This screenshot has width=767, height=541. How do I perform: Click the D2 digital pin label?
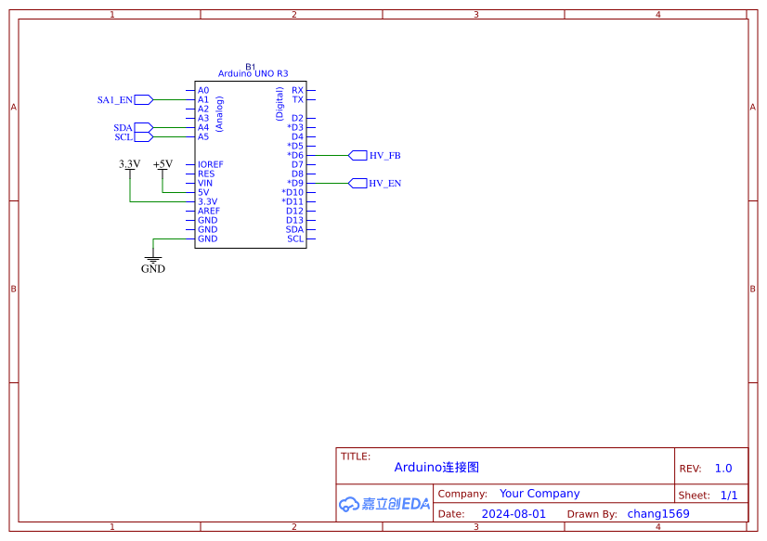(297, 118)
